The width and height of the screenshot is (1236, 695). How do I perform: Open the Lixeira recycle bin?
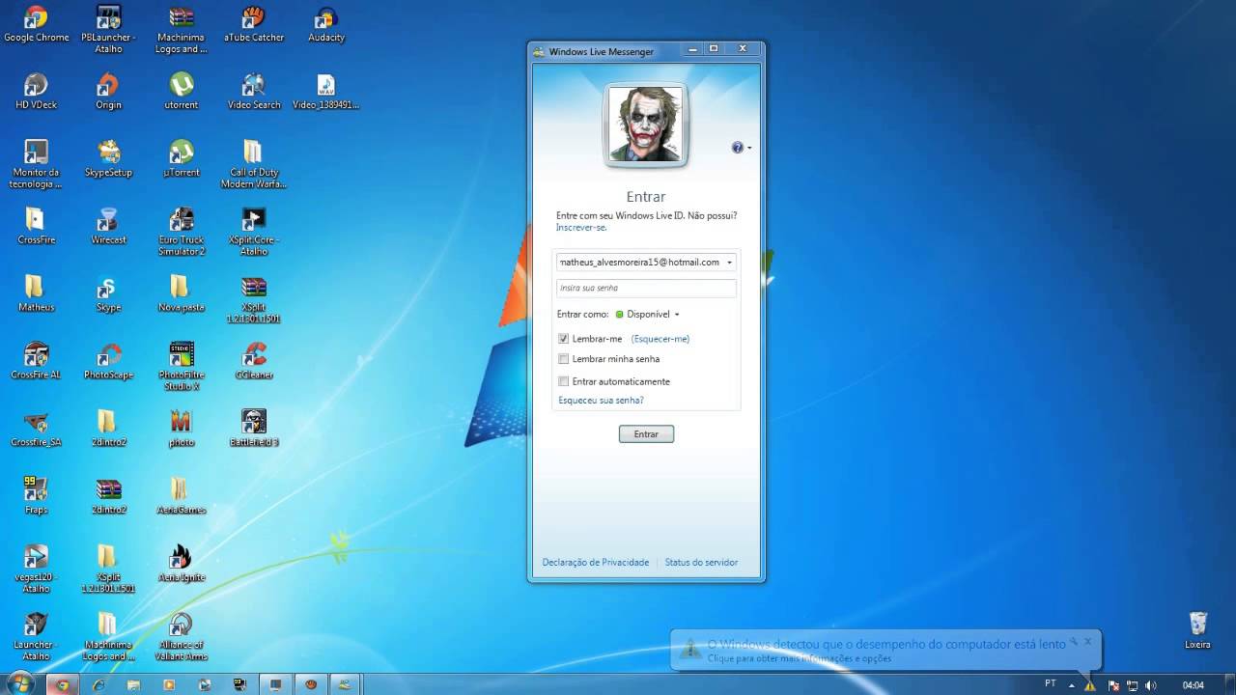tap(1197, 631)
